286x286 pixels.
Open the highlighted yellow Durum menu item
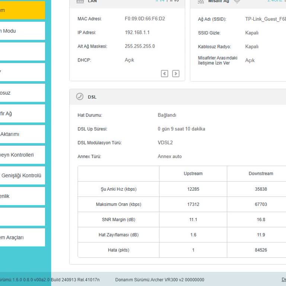click(x=22, y=10)
